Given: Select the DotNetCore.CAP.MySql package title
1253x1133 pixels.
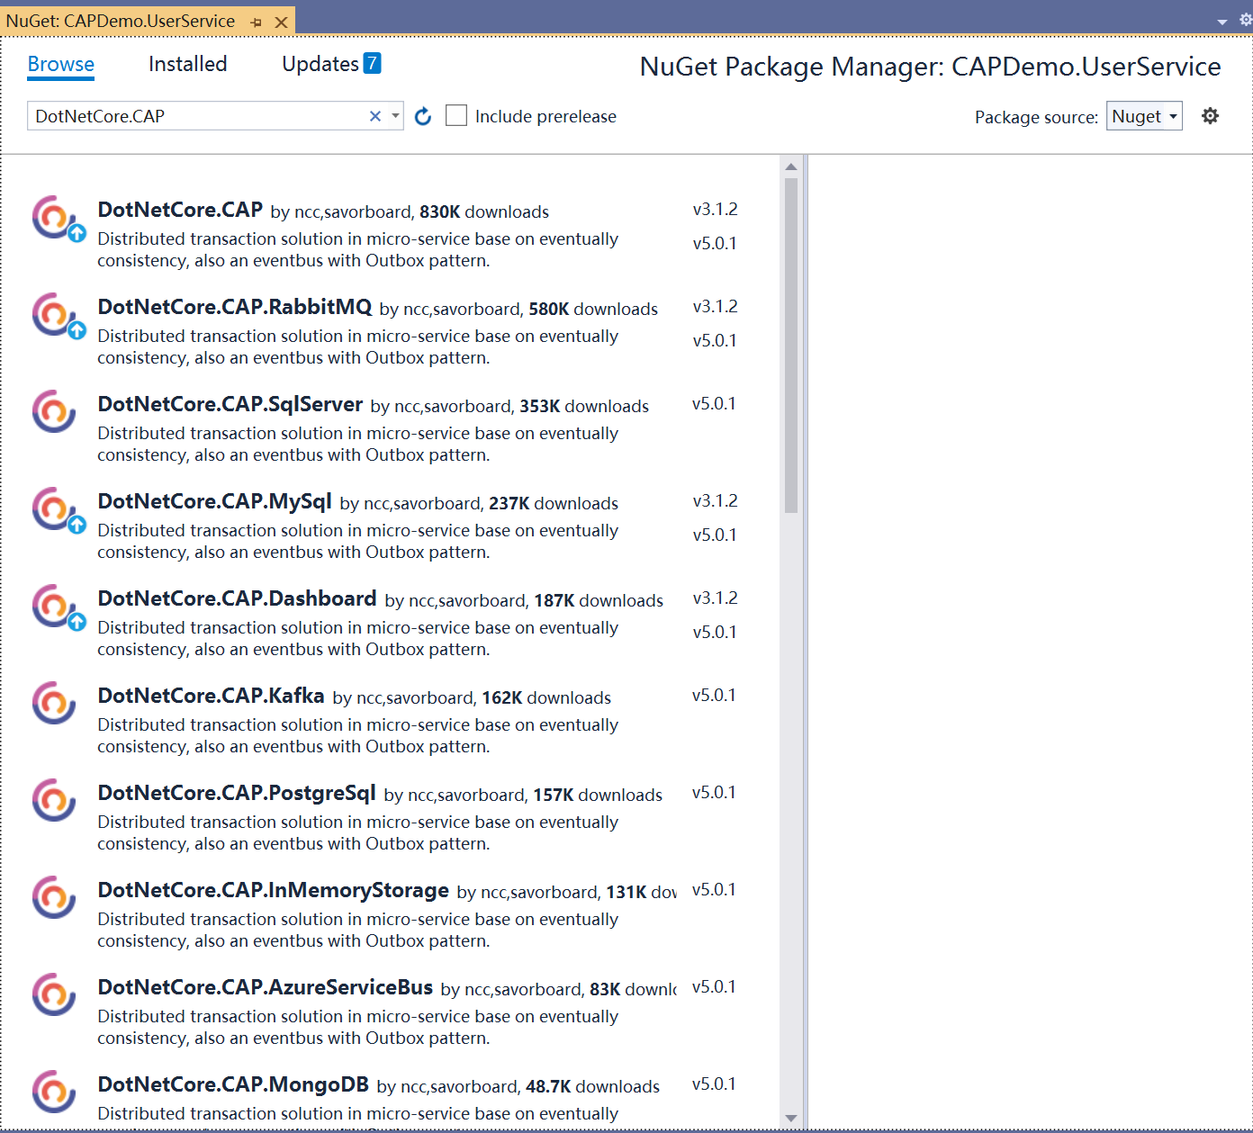Looking at the screenshot, I should 214,501.
